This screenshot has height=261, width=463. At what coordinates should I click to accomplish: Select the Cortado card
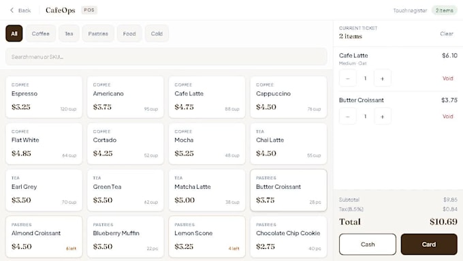[125, 144]
